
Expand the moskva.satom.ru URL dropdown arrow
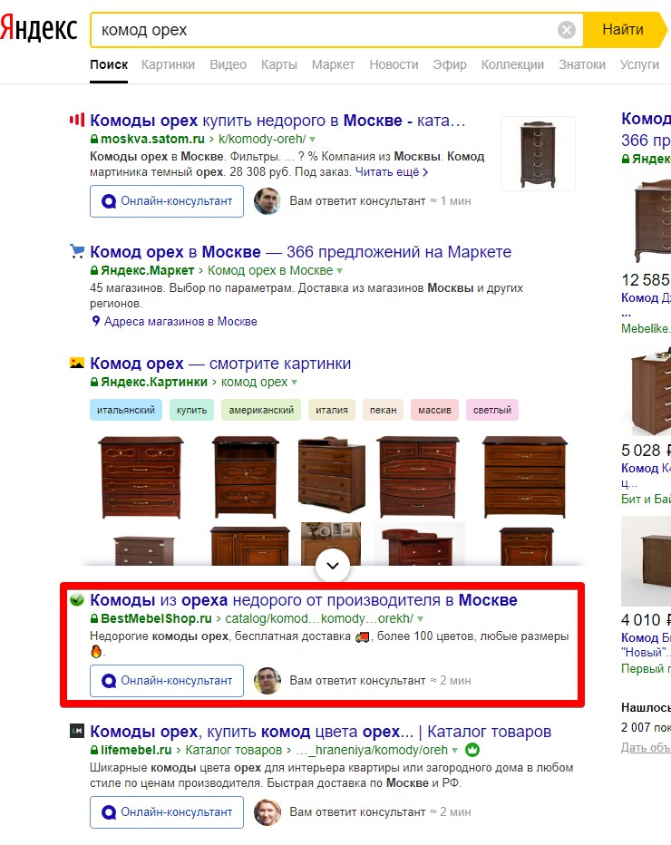click(313, 140)
